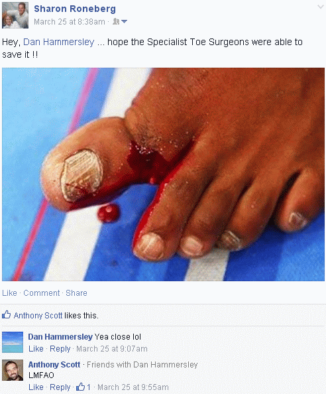Open the March 25 at 9:07am comment timestamp
The image size is (326, 394).
pos(112,349)
